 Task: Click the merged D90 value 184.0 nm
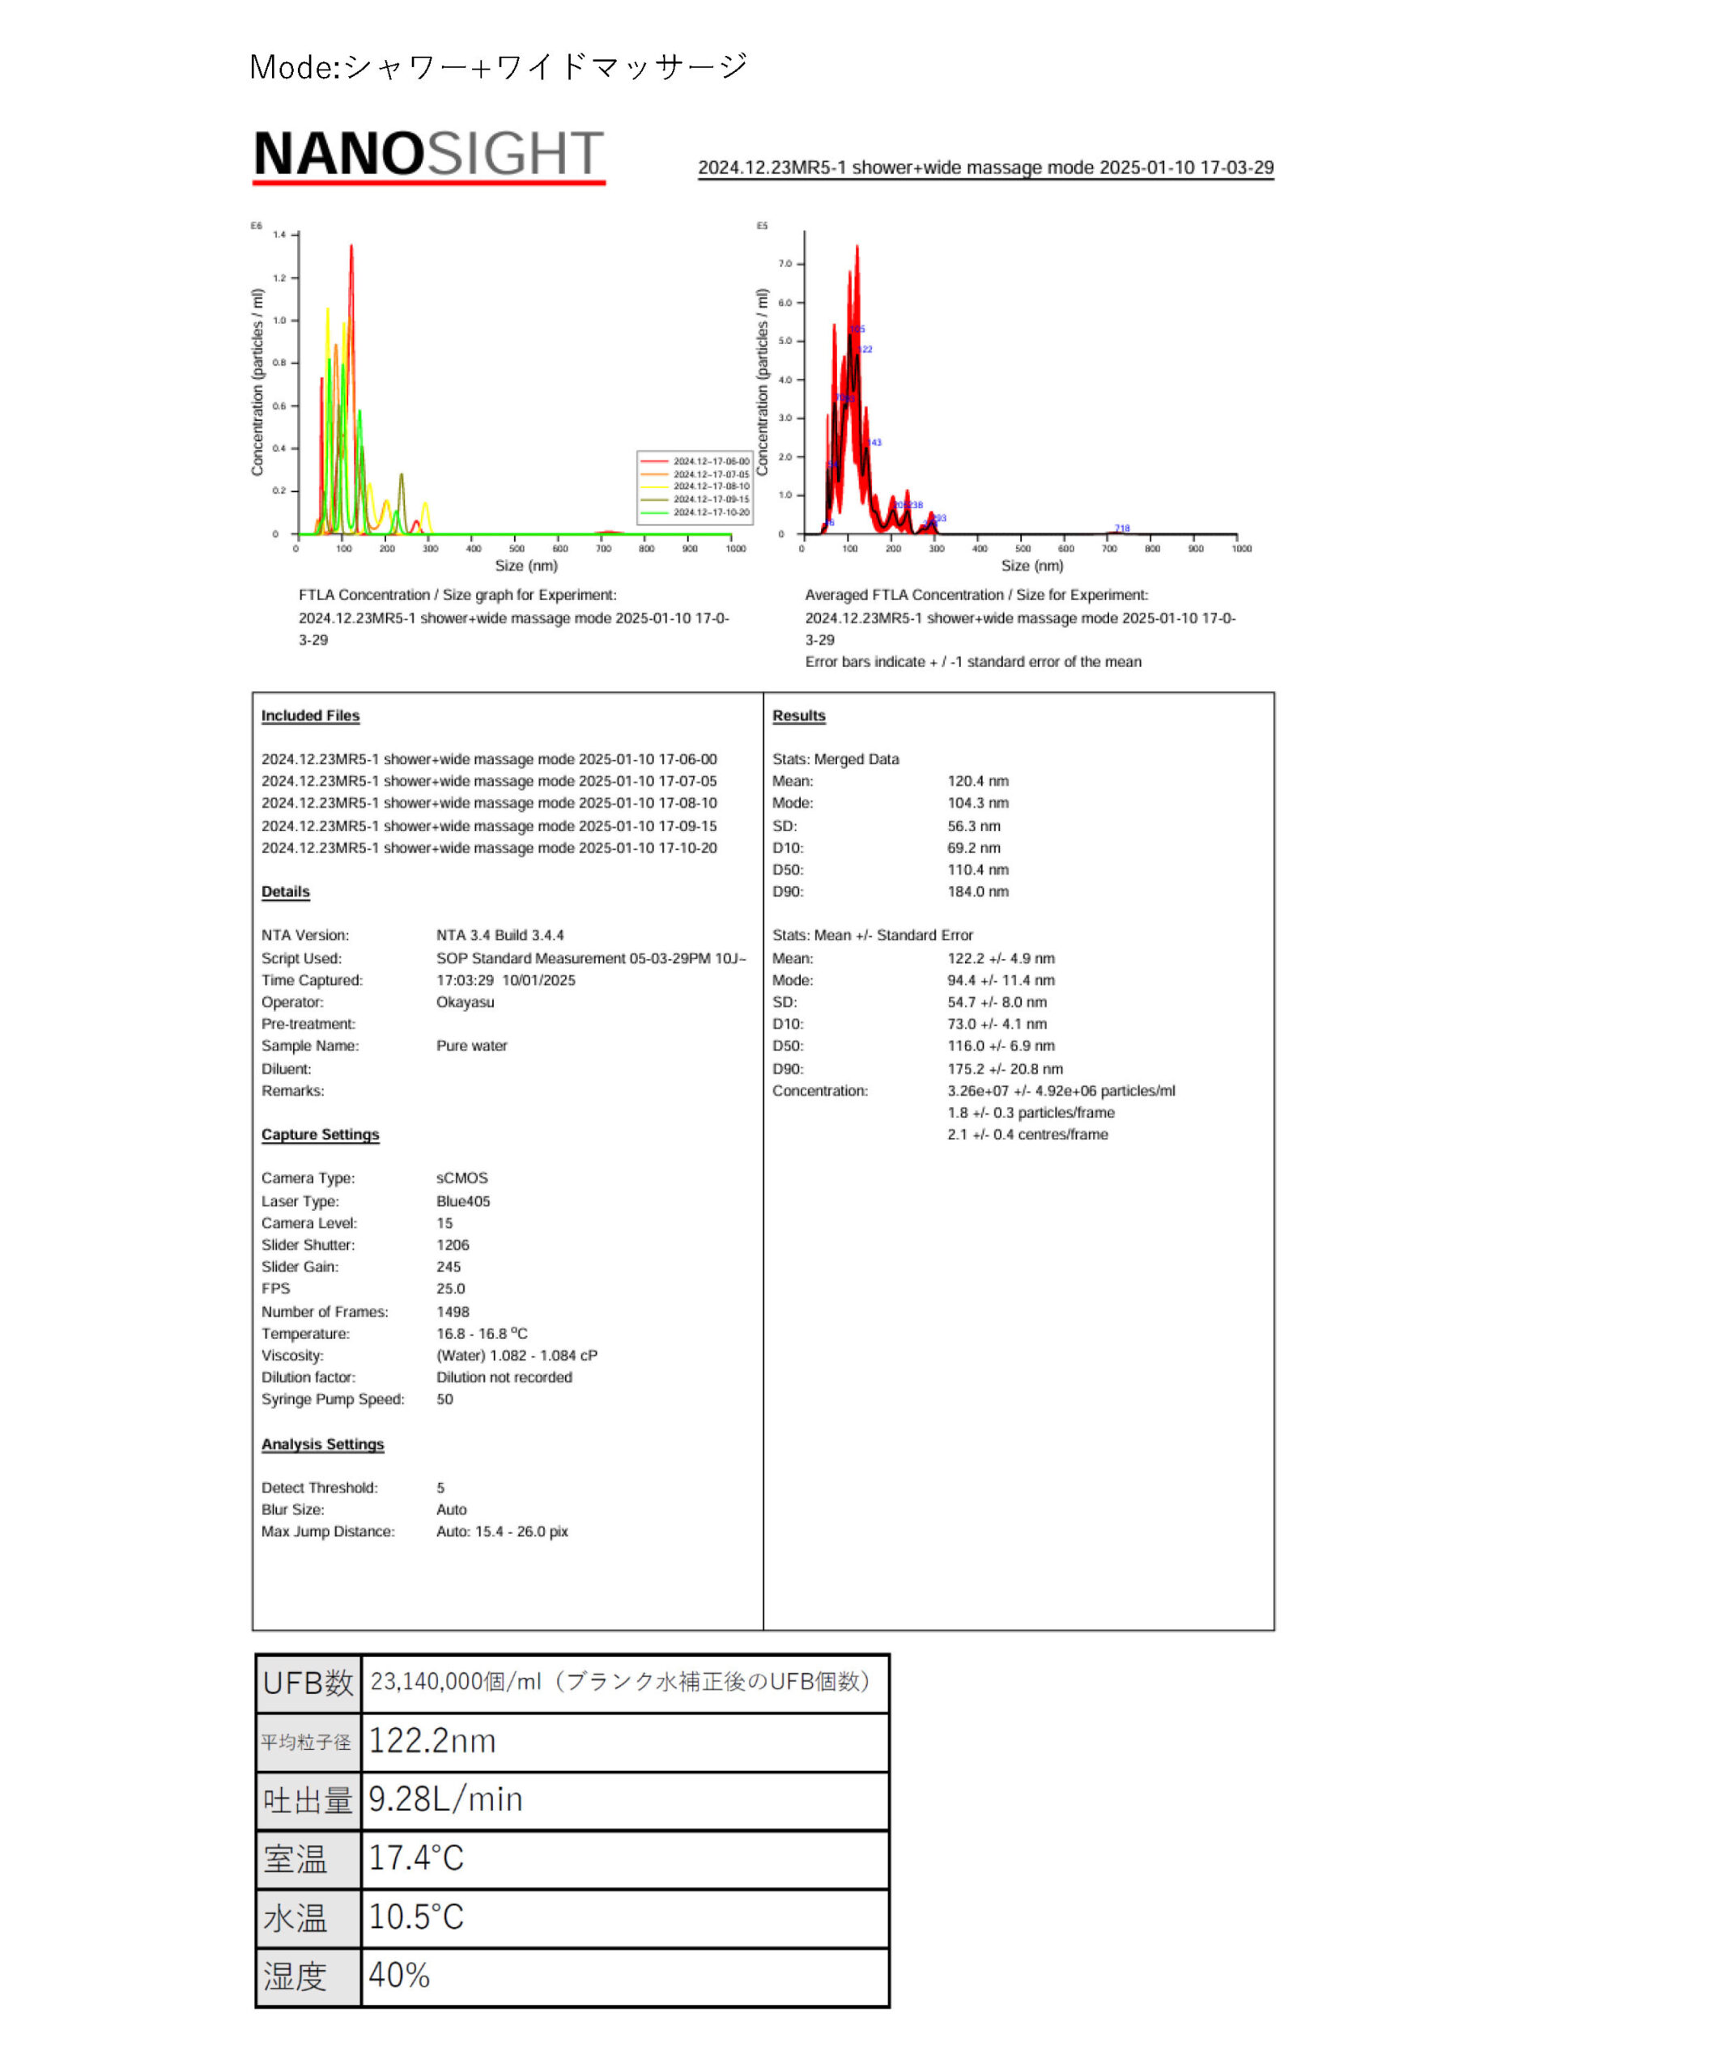tap(977, 891)
